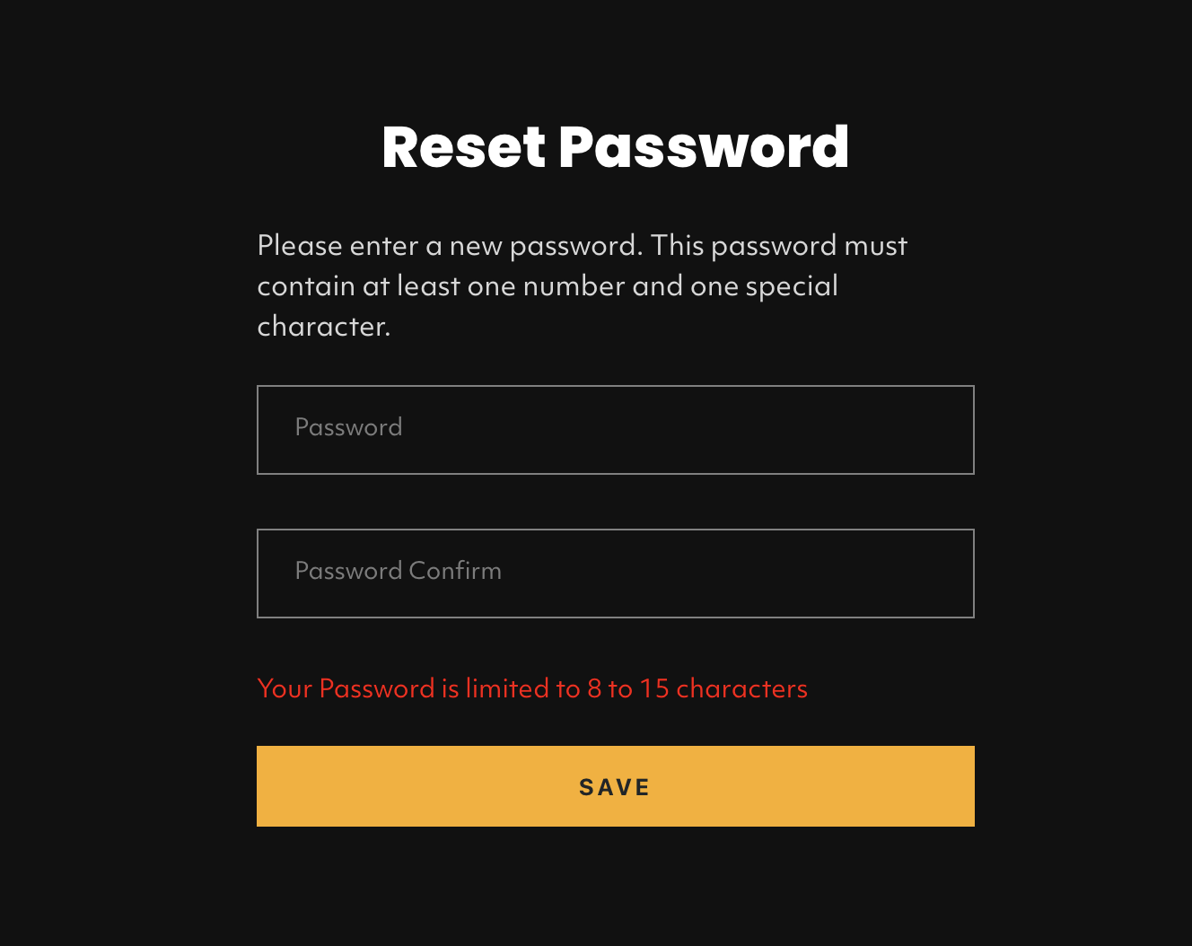This screenshot has height=946, width=1192.
Task: Select the field with the Password Confirm placeholder
Action: click(615, 573)
